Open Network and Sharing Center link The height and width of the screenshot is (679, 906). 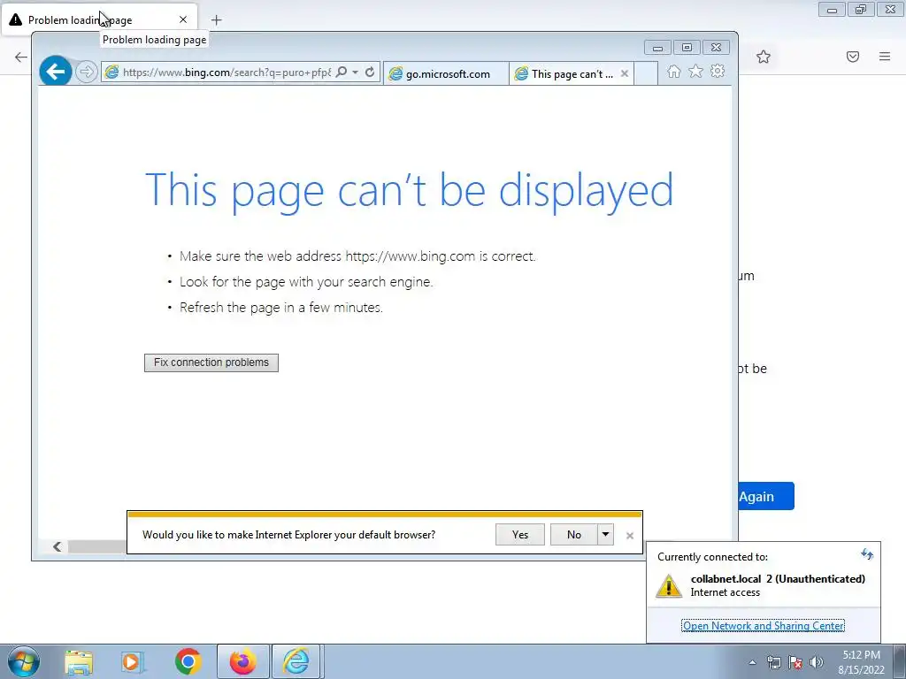tap(764, 626)
